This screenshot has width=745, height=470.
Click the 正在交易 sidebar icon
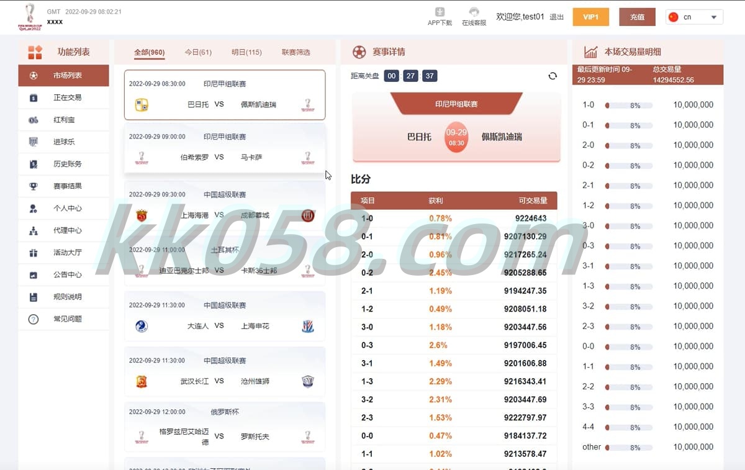click(x=34, y=97)
